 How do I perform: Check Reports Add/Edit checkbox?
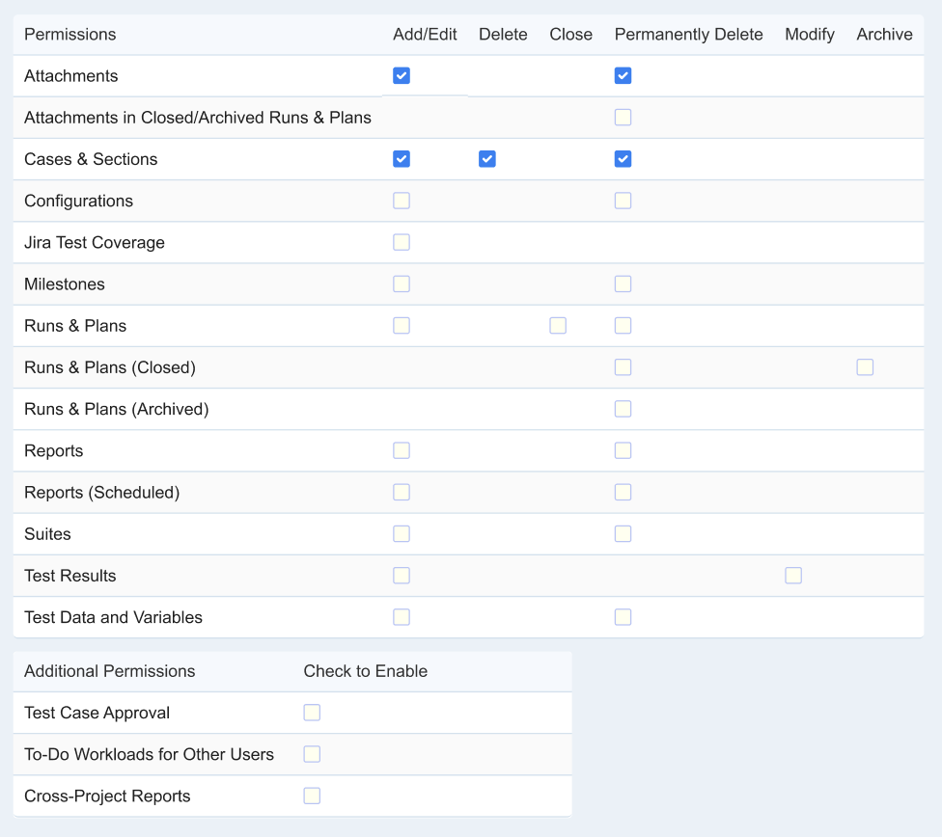click(402, 450)
